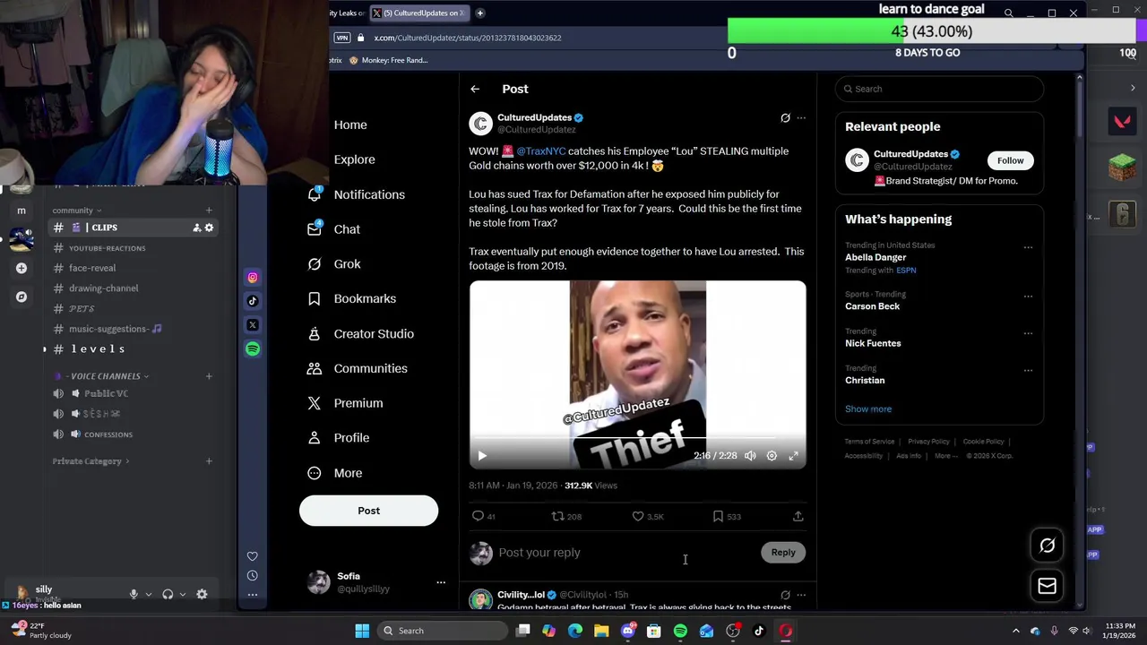This screenshot has height=645, width=1147.
Task: Collapse the VOICE CHANNELS category
Action: tap(106, 376)
